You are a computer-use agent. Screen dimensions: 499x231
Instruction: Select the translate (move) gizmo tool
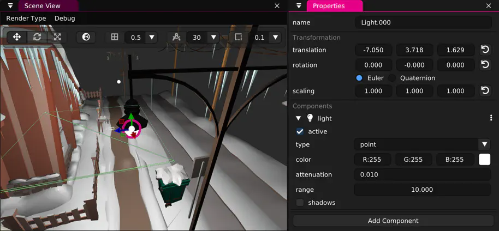pyautogui.click(x=17, y=37)
